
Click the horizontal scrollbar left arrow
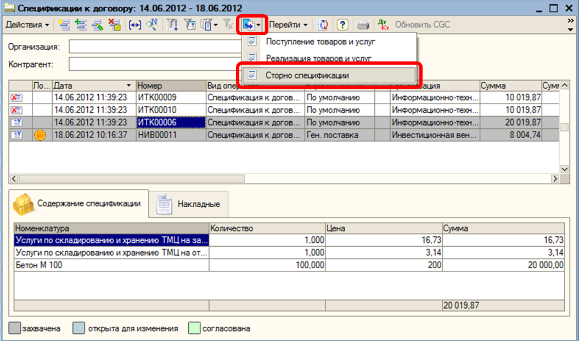[x=14, y=179]
